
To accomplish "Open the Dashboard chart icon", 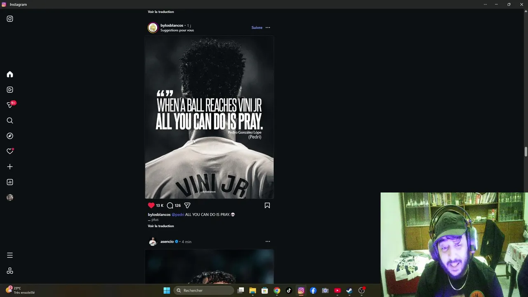I will point(10,182).
